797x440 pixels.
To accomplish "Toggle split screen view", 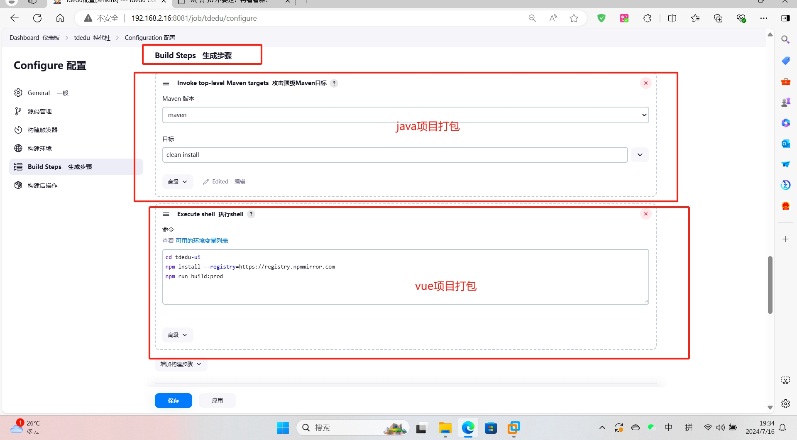I will [672, 18].
